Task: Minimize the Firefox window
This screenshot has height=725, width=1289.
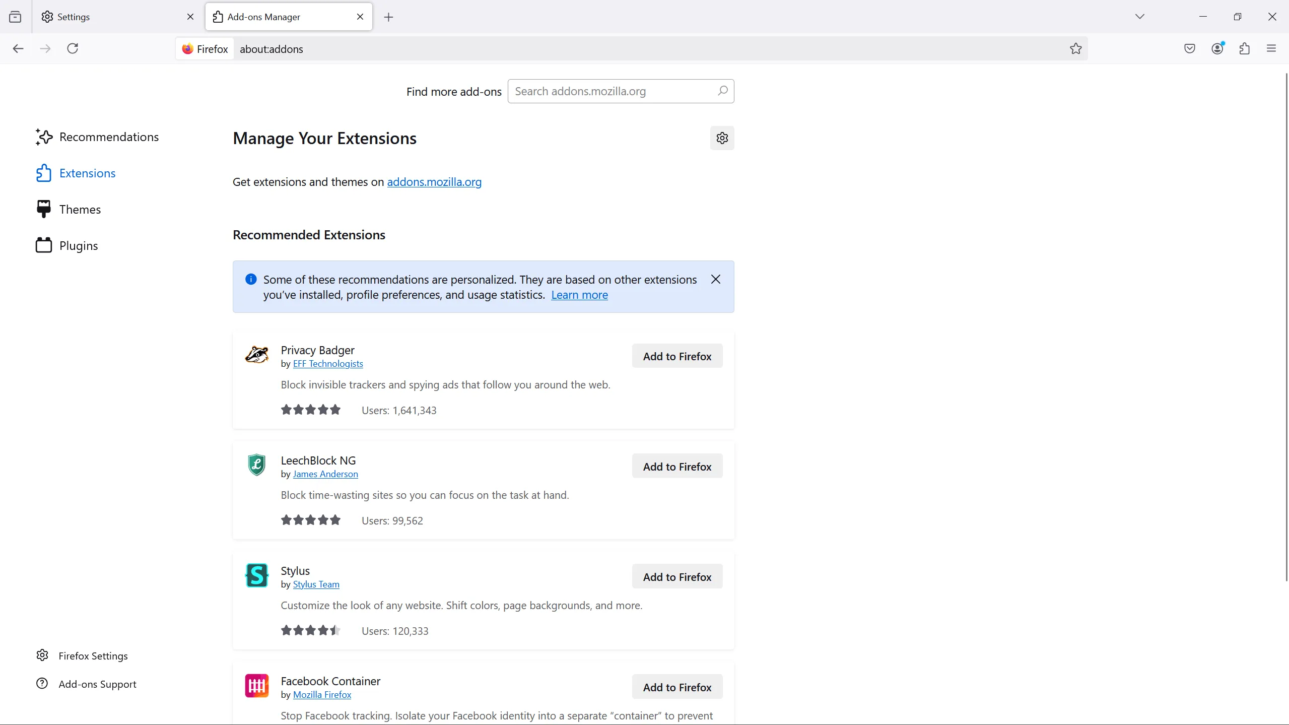Action: (1203, 17)
